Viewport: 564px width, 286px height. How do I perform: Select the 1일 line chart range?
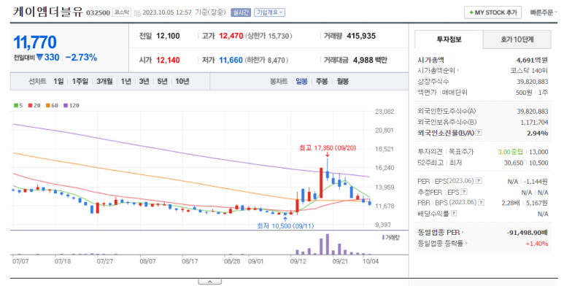pyautogui.click(x=58, y=82)
